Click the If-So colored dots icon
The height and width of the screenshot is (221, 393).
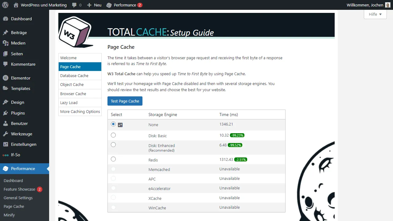(6, 155)
